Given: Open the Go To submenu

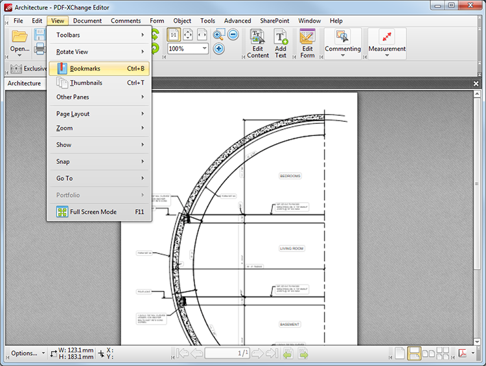Looking at the screenshot, I should (99, 178).
